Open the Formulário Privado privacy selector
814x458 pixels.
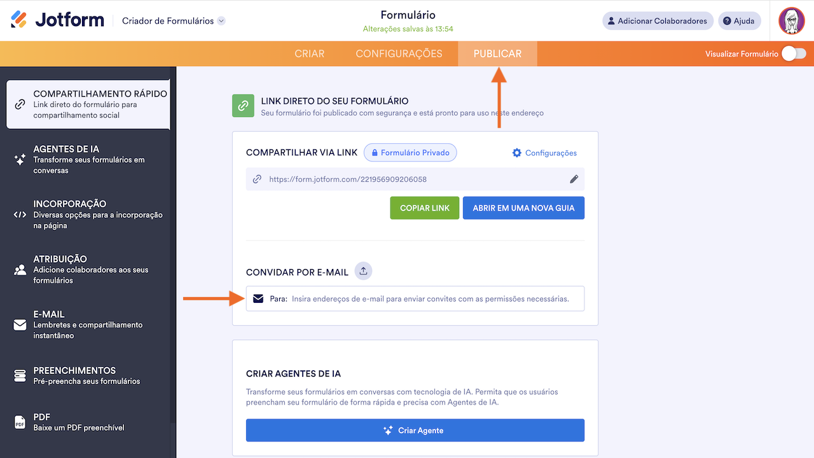point(410,153)
